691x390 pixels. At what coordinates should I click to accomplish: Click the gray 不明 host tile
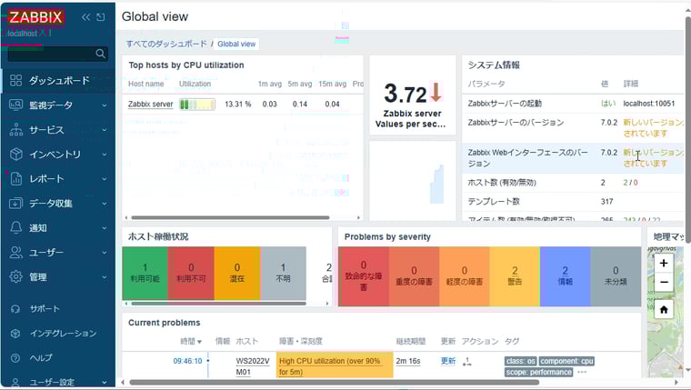click(x=283, y=274)
